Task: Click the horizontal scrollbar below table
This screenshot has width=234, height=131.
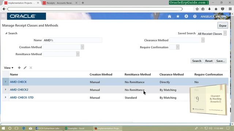Action: tap(67, 122)
